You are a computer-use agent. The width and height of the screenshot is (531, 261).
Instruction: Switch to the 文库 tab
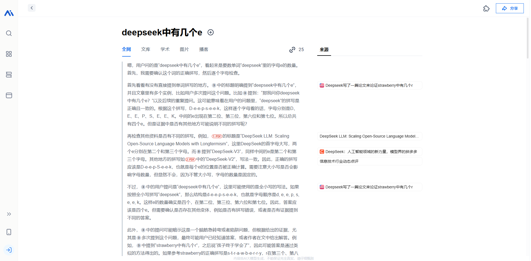(146, 49)
